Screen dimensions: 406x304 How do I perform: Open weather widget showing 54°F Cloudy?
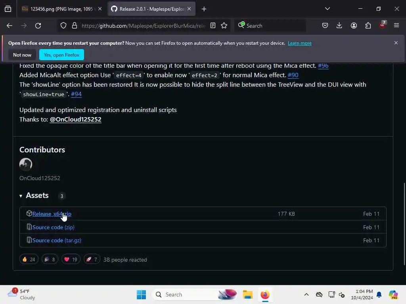click(21, 294)
